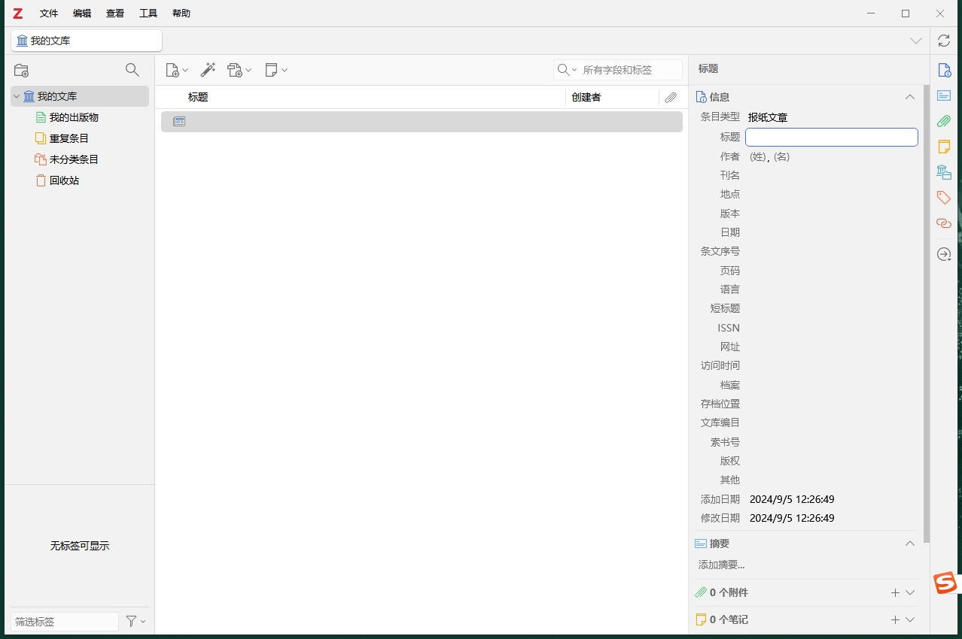
Task: Open the 工具 menu
Action: (x=148, y=14)
